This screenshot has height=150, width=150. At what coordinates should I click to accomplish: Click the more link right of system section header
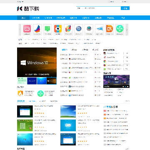point(127,101)
